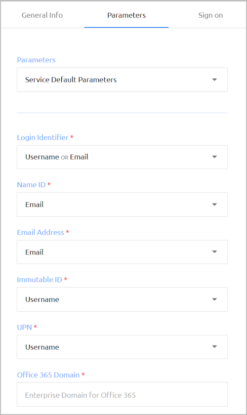This screenshot has height=415, width=247.
Task: Click the Immutable ID field label
Action: 40,280
